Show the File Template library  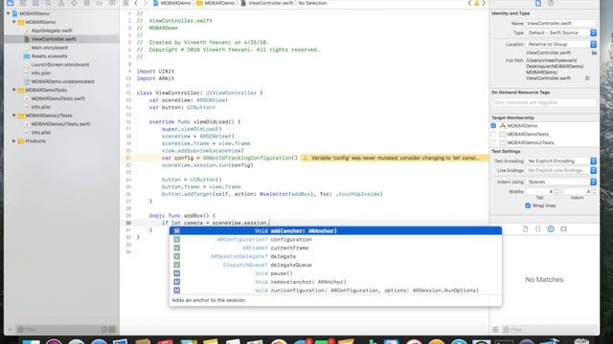525,229
